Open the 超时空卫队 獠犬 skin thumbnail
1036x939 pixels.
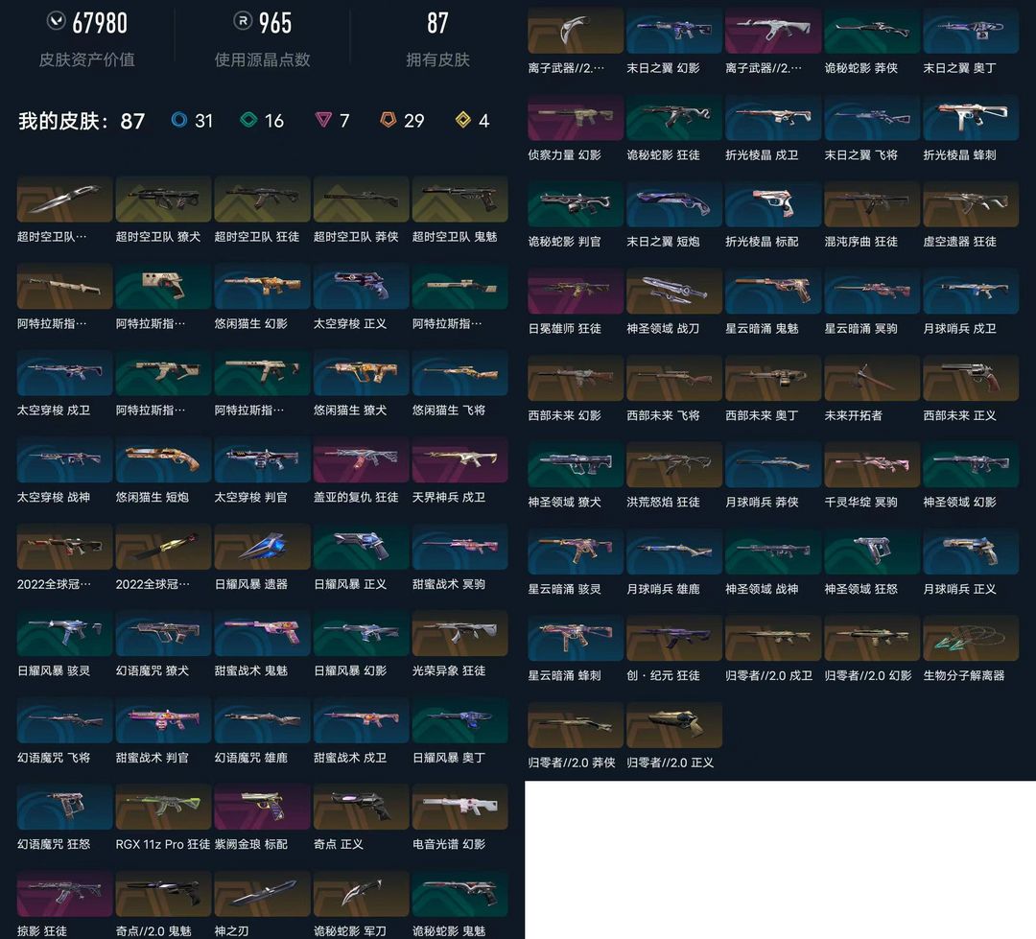(163, 199)
